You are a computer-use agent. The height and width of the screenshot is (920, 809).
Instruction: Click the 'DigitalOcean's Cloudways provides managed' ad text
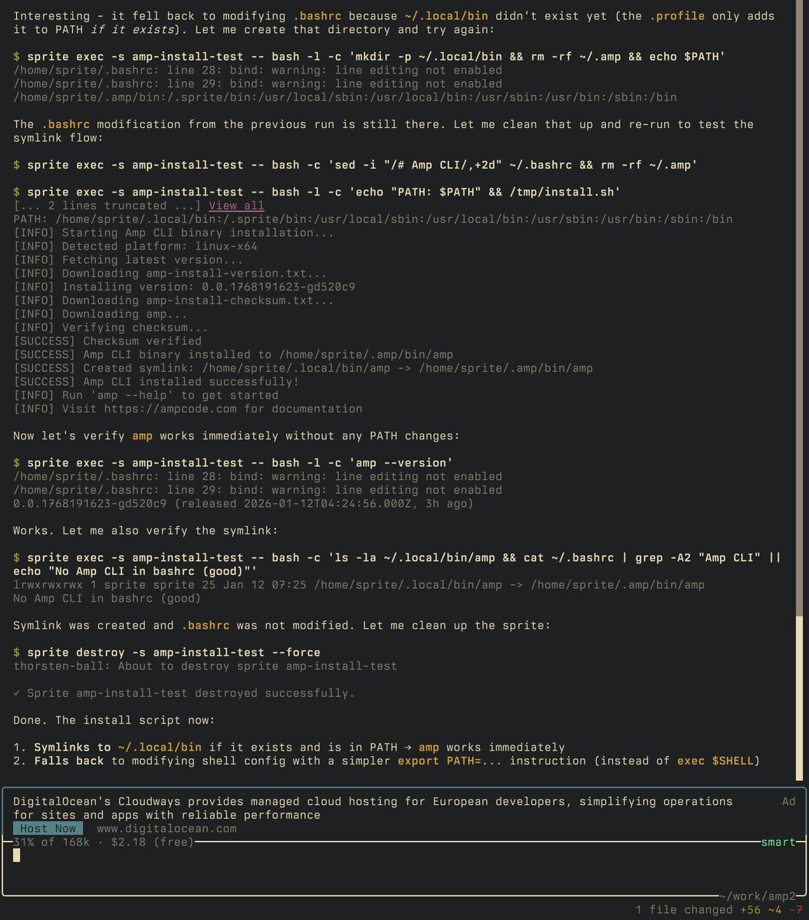coord(373,808)
